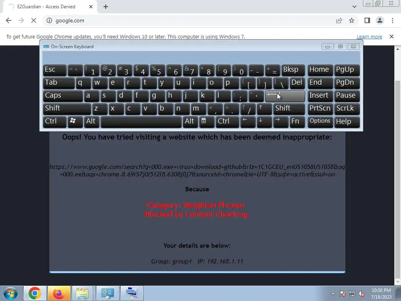Click the left arrow key
The image size is (401, 301).
coord(248,122)
